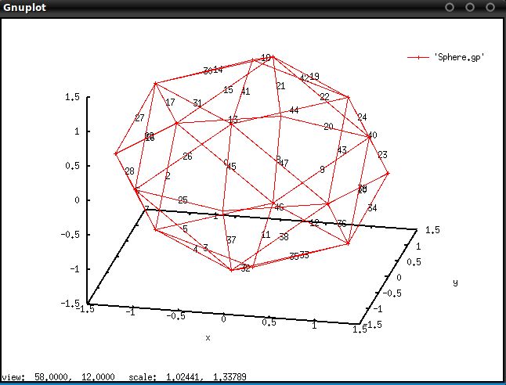Click the point label 44 on the mesh
506x385 pixels.
[x=294, y=110]
